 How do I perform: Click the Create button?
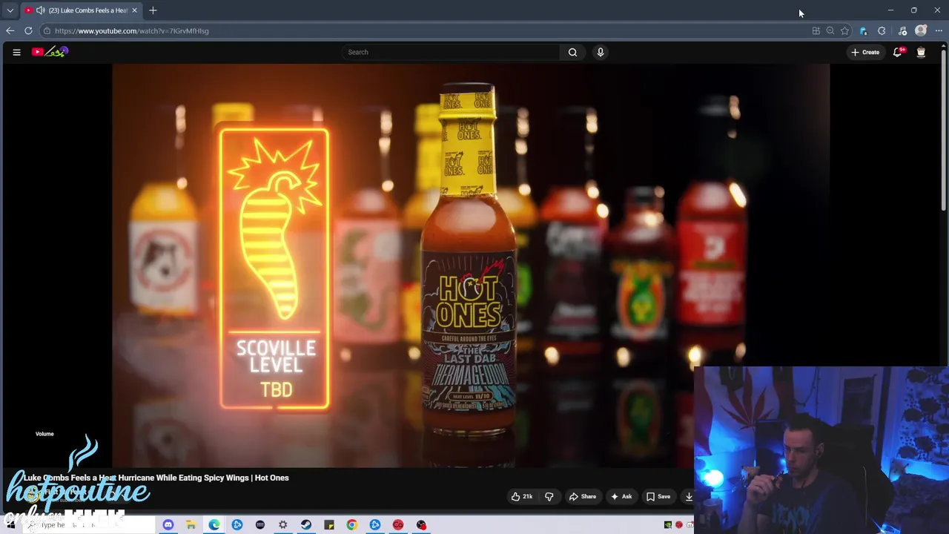click(x=865, y=52)
